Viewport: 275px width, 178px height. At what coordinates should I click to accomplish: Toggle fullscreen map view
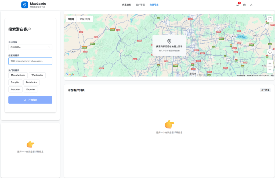pos(270,19)
